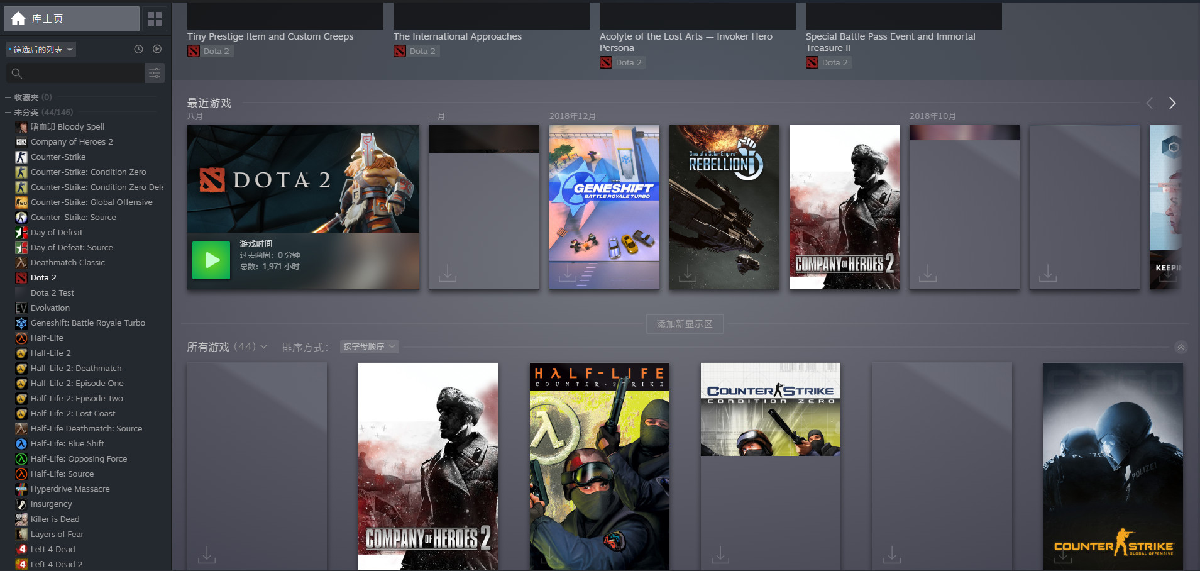Screen dimensions: 1200x571
Task: Open Half-Life Counter-Strike cover in all games
Action: point(599,467)
